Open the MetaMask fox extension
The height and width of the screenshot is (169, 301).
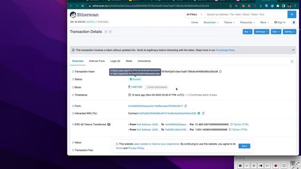[244, 6]
